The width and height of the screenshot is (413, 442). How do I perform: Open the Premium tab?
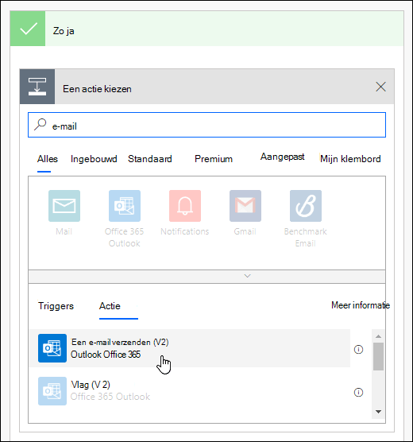tap(214, 159)
